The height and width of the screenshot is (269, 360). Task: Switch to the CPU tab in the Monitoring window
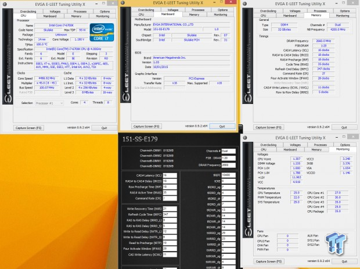coord(264,149)
